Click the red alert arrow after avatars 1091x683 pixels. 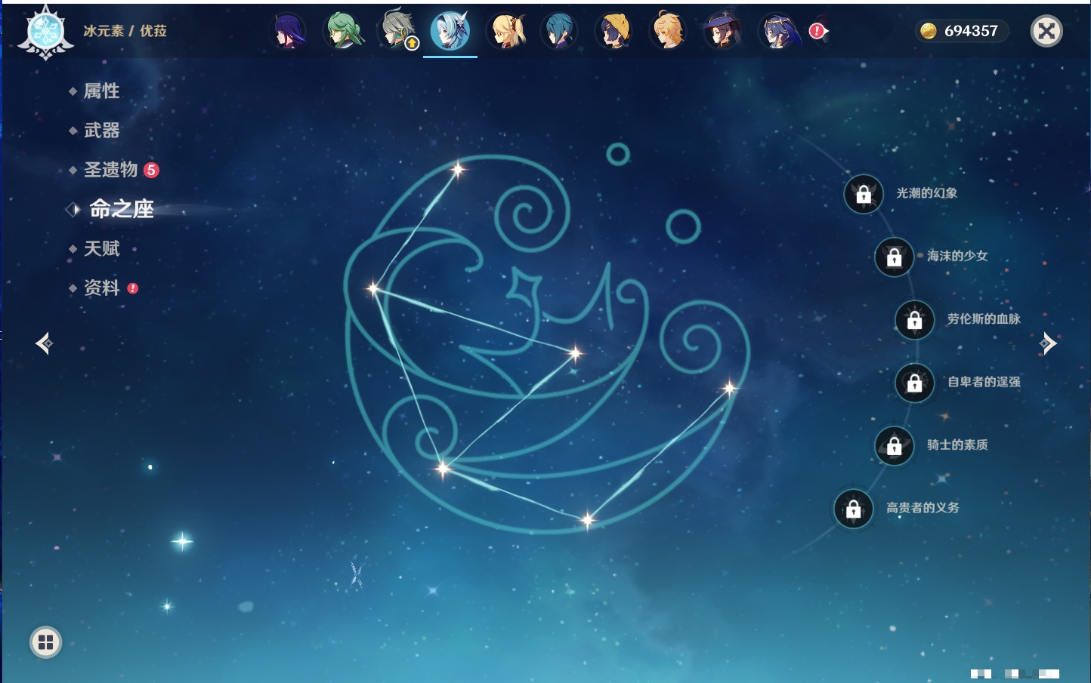[x=818, y=31]
